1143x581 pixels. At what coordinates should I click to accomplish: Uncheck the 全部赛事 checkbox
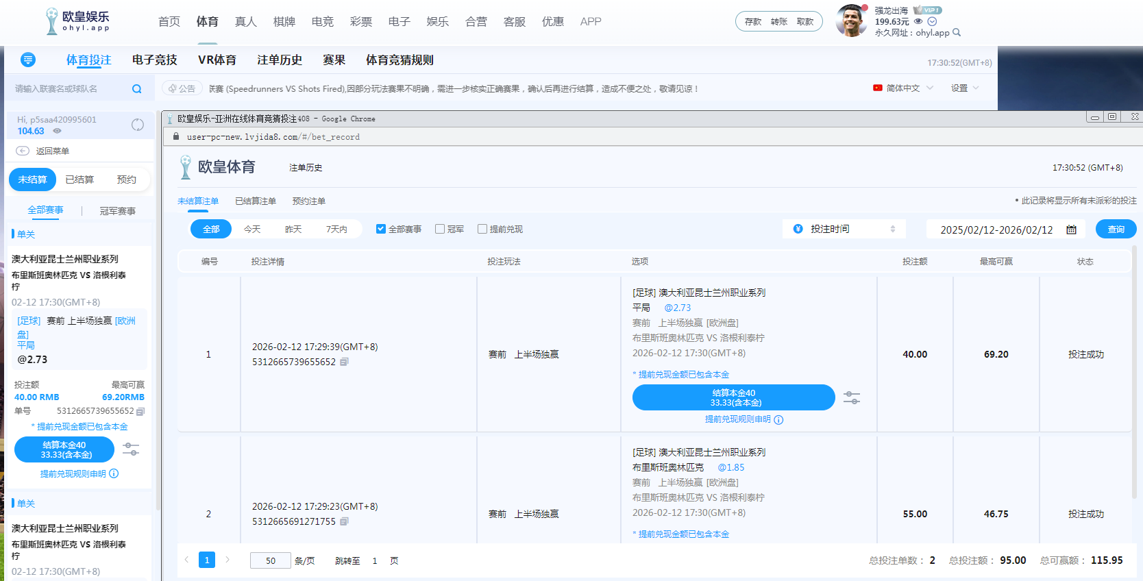[x=381, y=229]
